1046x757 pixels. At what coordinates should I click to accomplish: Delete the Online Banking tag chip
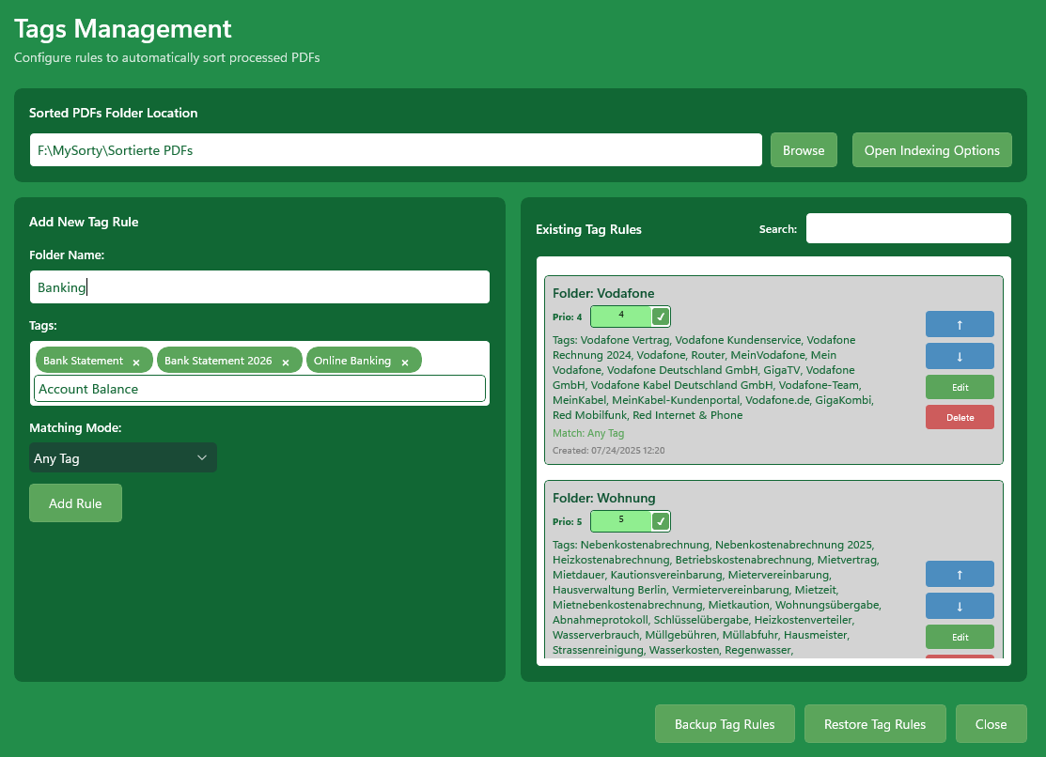coord(405,362)
